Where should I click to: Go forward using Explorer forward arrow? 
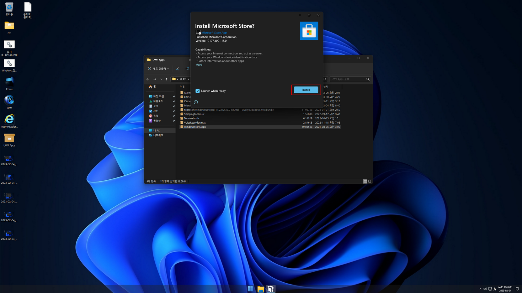click(155, 79)
